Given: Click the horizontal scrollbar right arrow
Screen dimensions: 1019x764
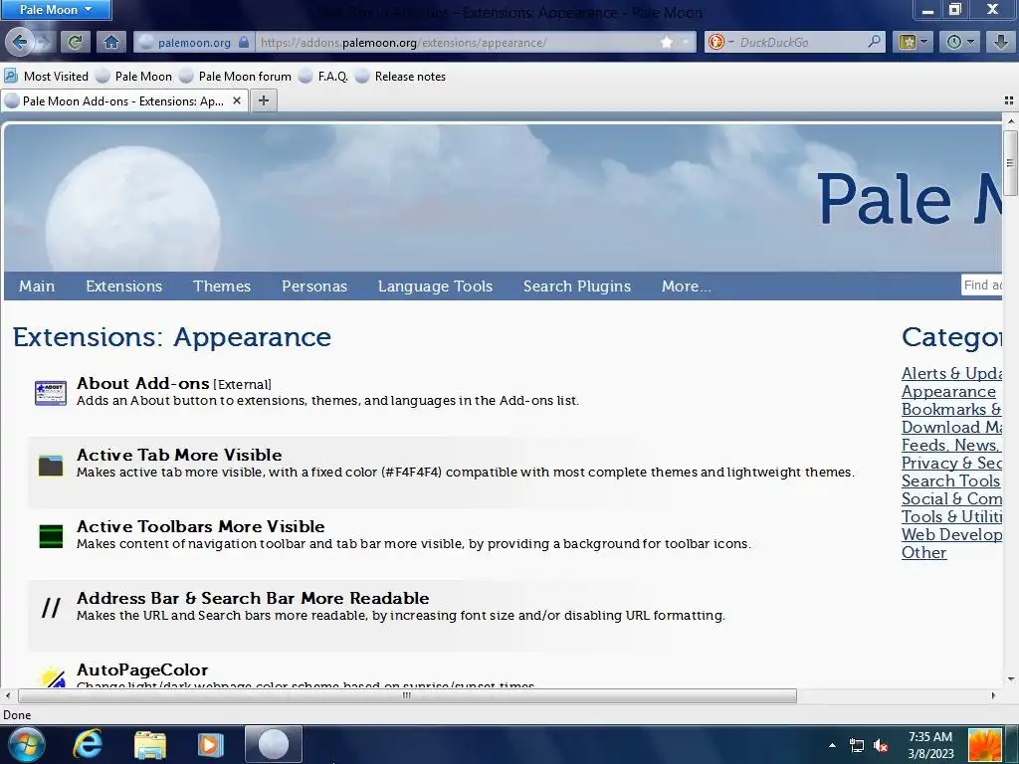Looking at the screenshot, I should tap(993, 695).
